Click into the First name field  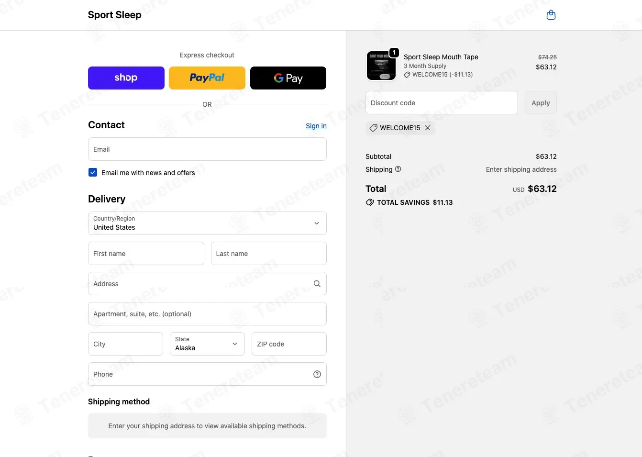tap(146, 254)
